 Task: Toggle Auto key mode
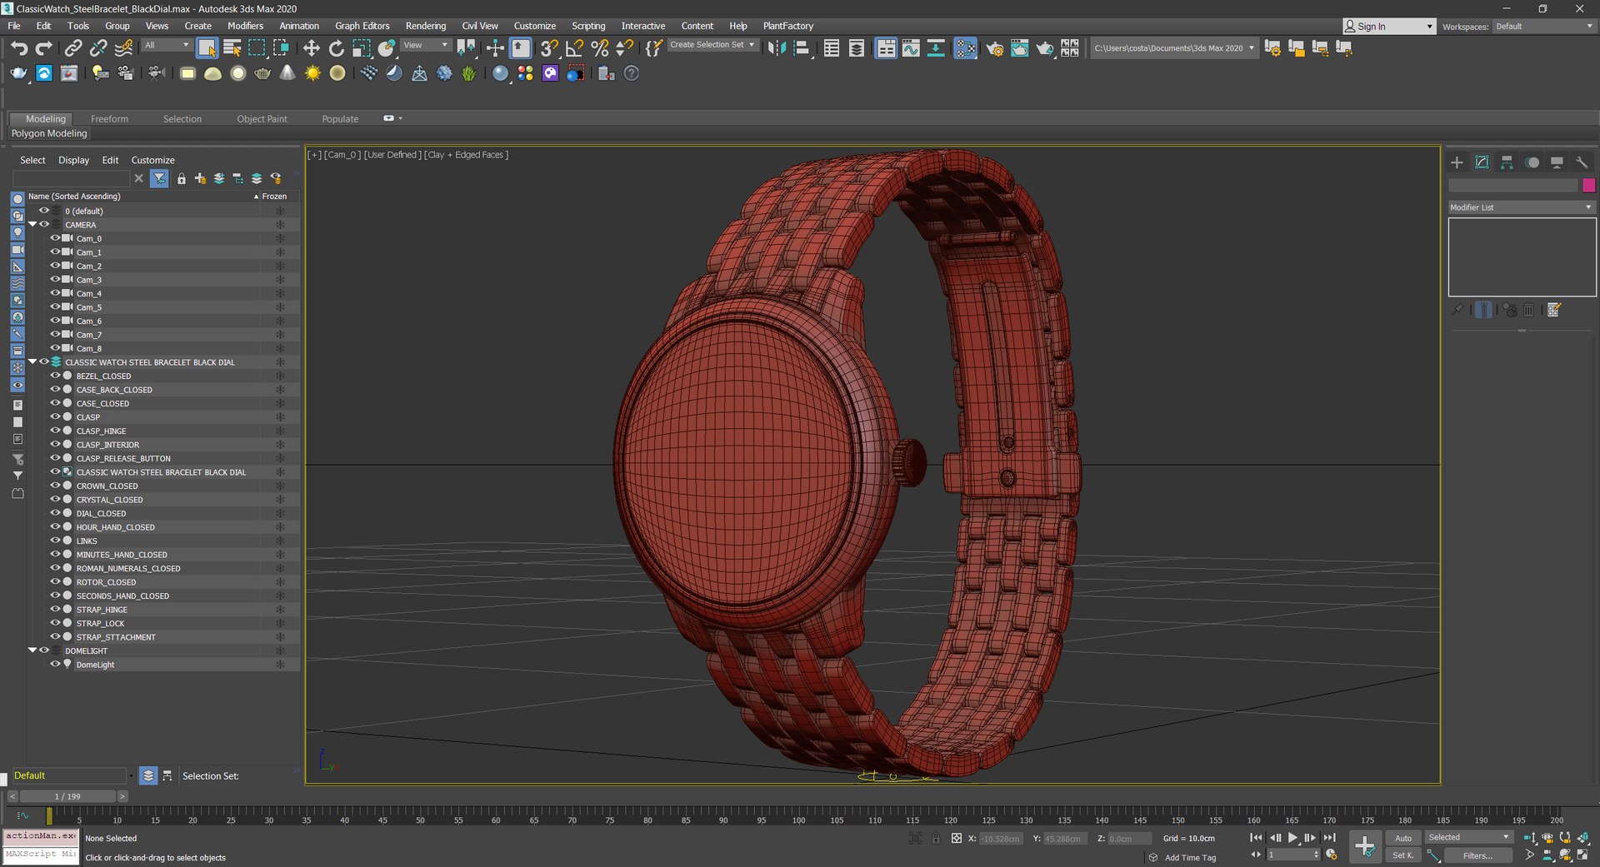(1403, 838)
